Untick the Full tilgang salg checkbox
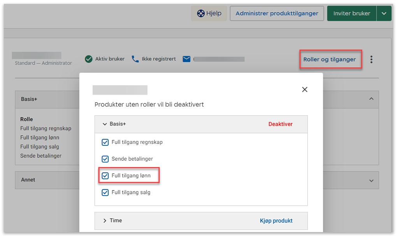 click(x=105, y=192)
